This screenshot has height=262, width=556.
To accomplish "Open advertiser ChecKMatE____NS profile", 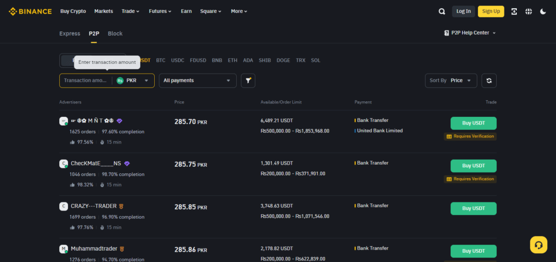I will click(x=96, y=163).
